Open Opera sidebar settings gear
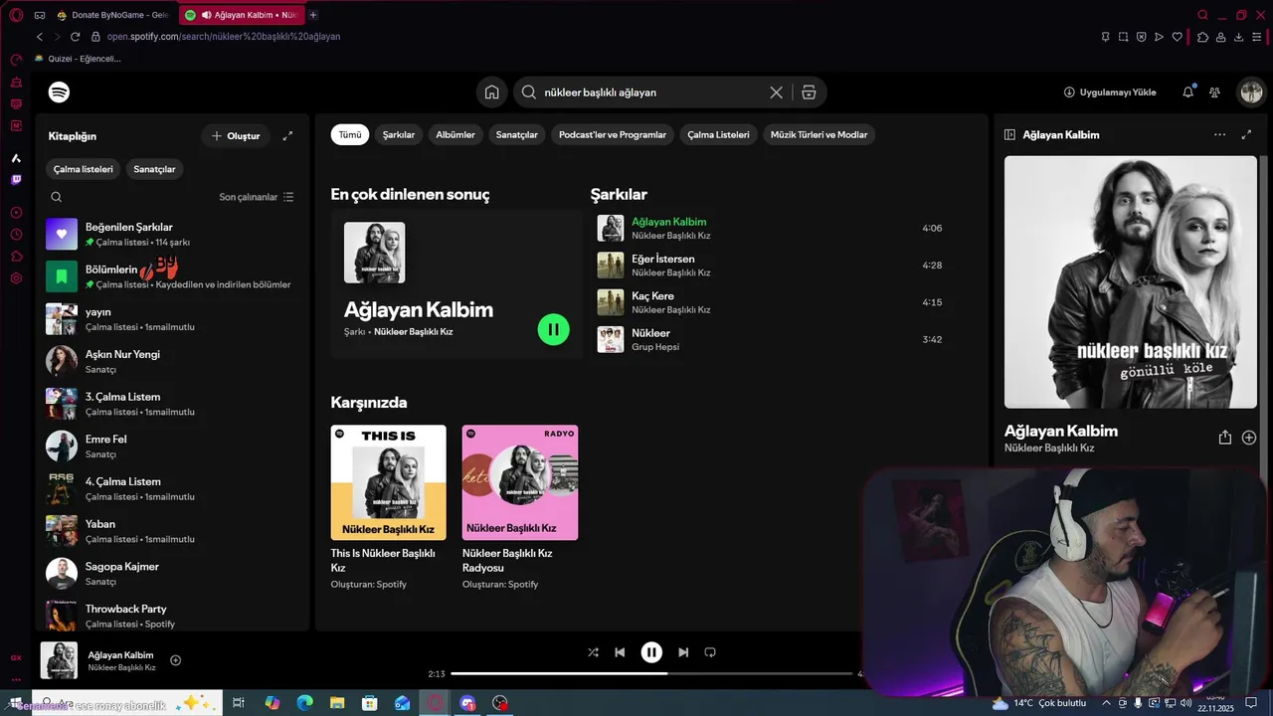 pyautogui.click(x=16, y=278)
